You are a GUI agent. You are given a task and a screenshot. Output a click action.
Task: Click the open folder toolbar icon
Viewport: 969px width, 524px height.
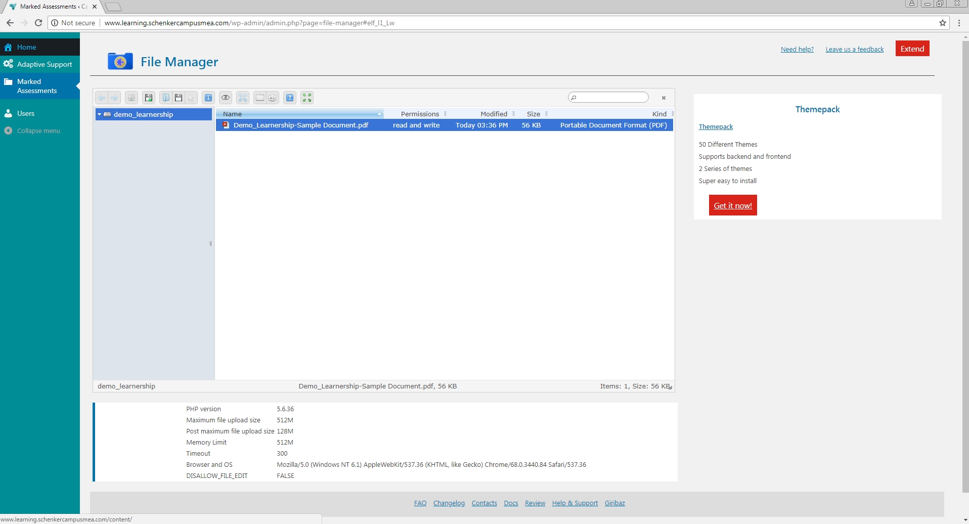tap(166, 98)
